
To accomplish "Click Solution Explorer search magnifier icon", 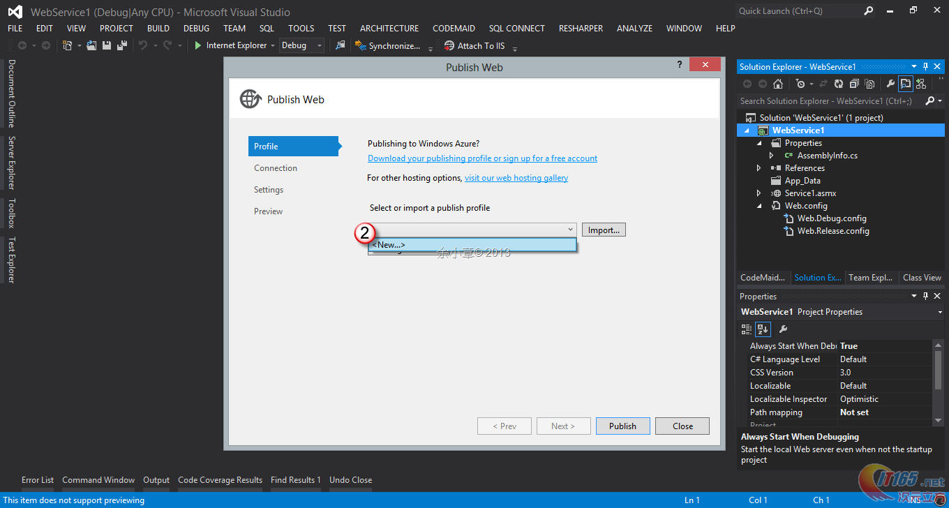I will (x=929, y=101).
